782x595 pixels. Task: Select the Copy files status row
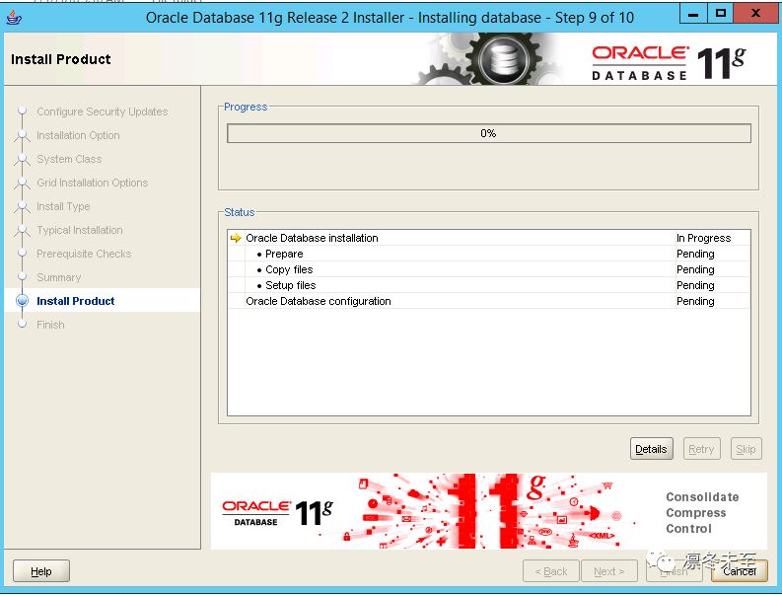[x=489, y=269]
